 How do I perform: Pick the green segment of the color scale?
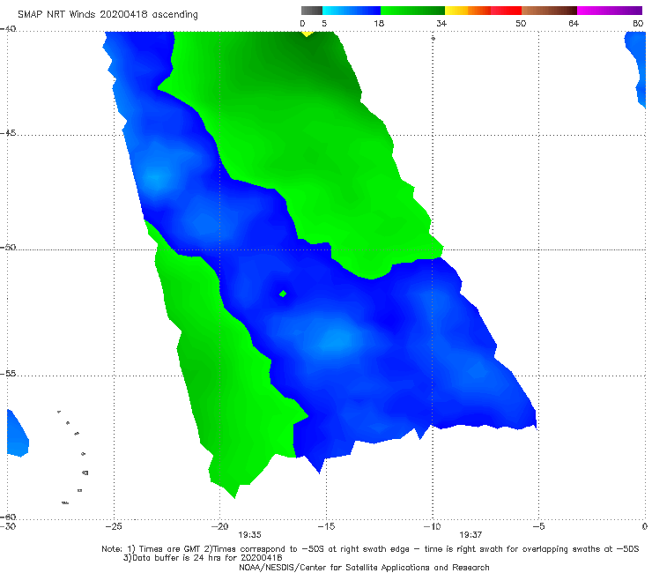412,11
